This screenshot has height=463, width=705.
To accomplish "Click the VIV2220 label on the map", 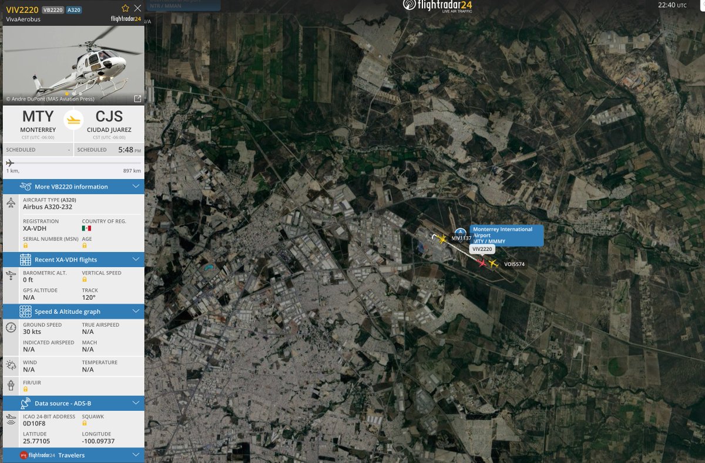I will [482, 249].
